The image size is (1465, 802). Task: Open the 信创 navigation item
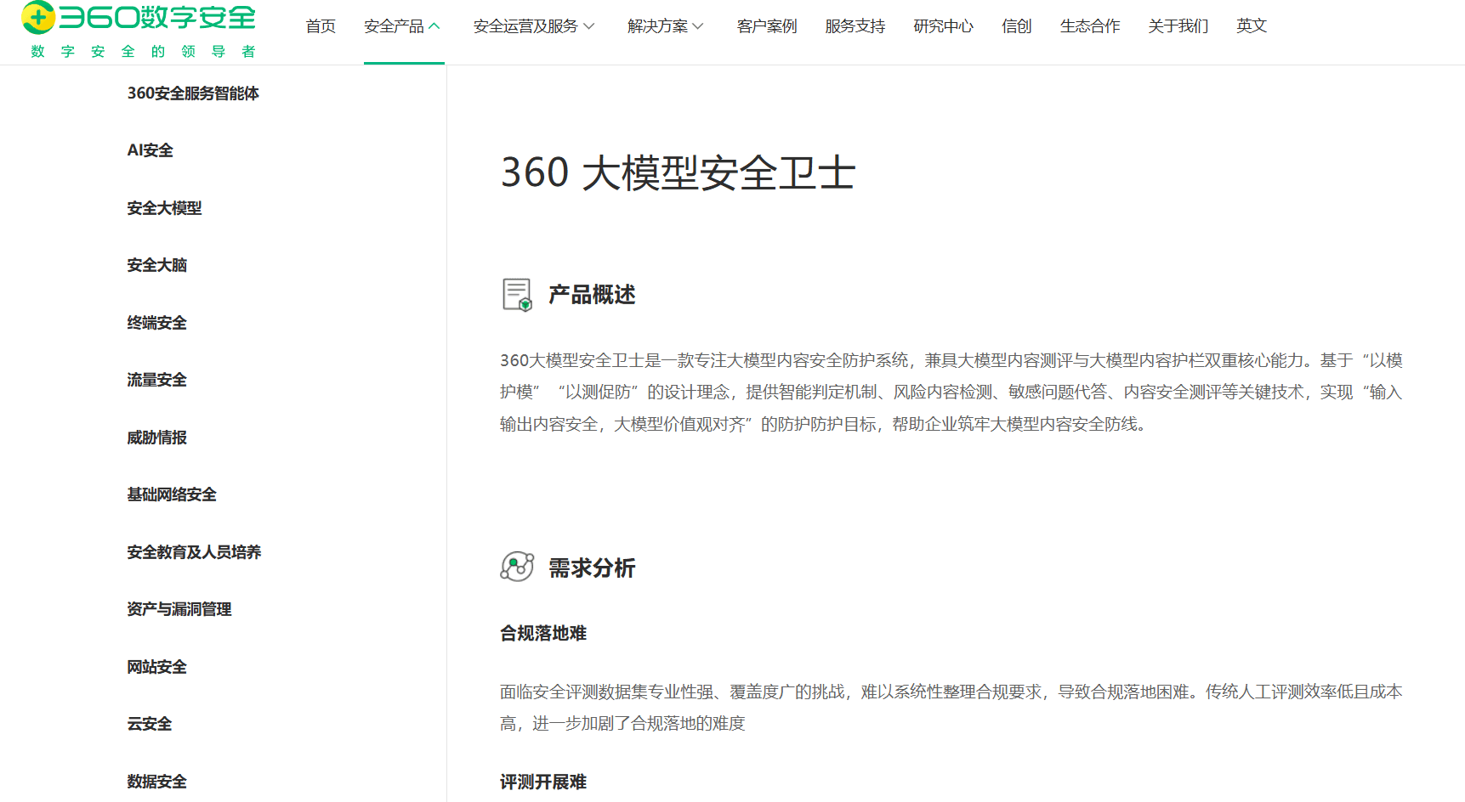pos(1017,26)
